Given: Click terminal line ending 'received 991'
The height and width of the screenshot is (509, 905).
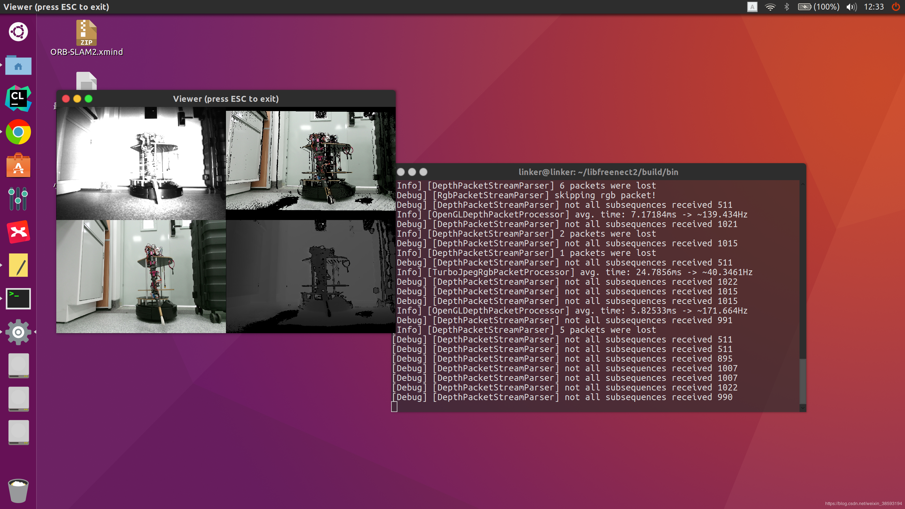Looking at the screenshot, I should tap(564, 320).
